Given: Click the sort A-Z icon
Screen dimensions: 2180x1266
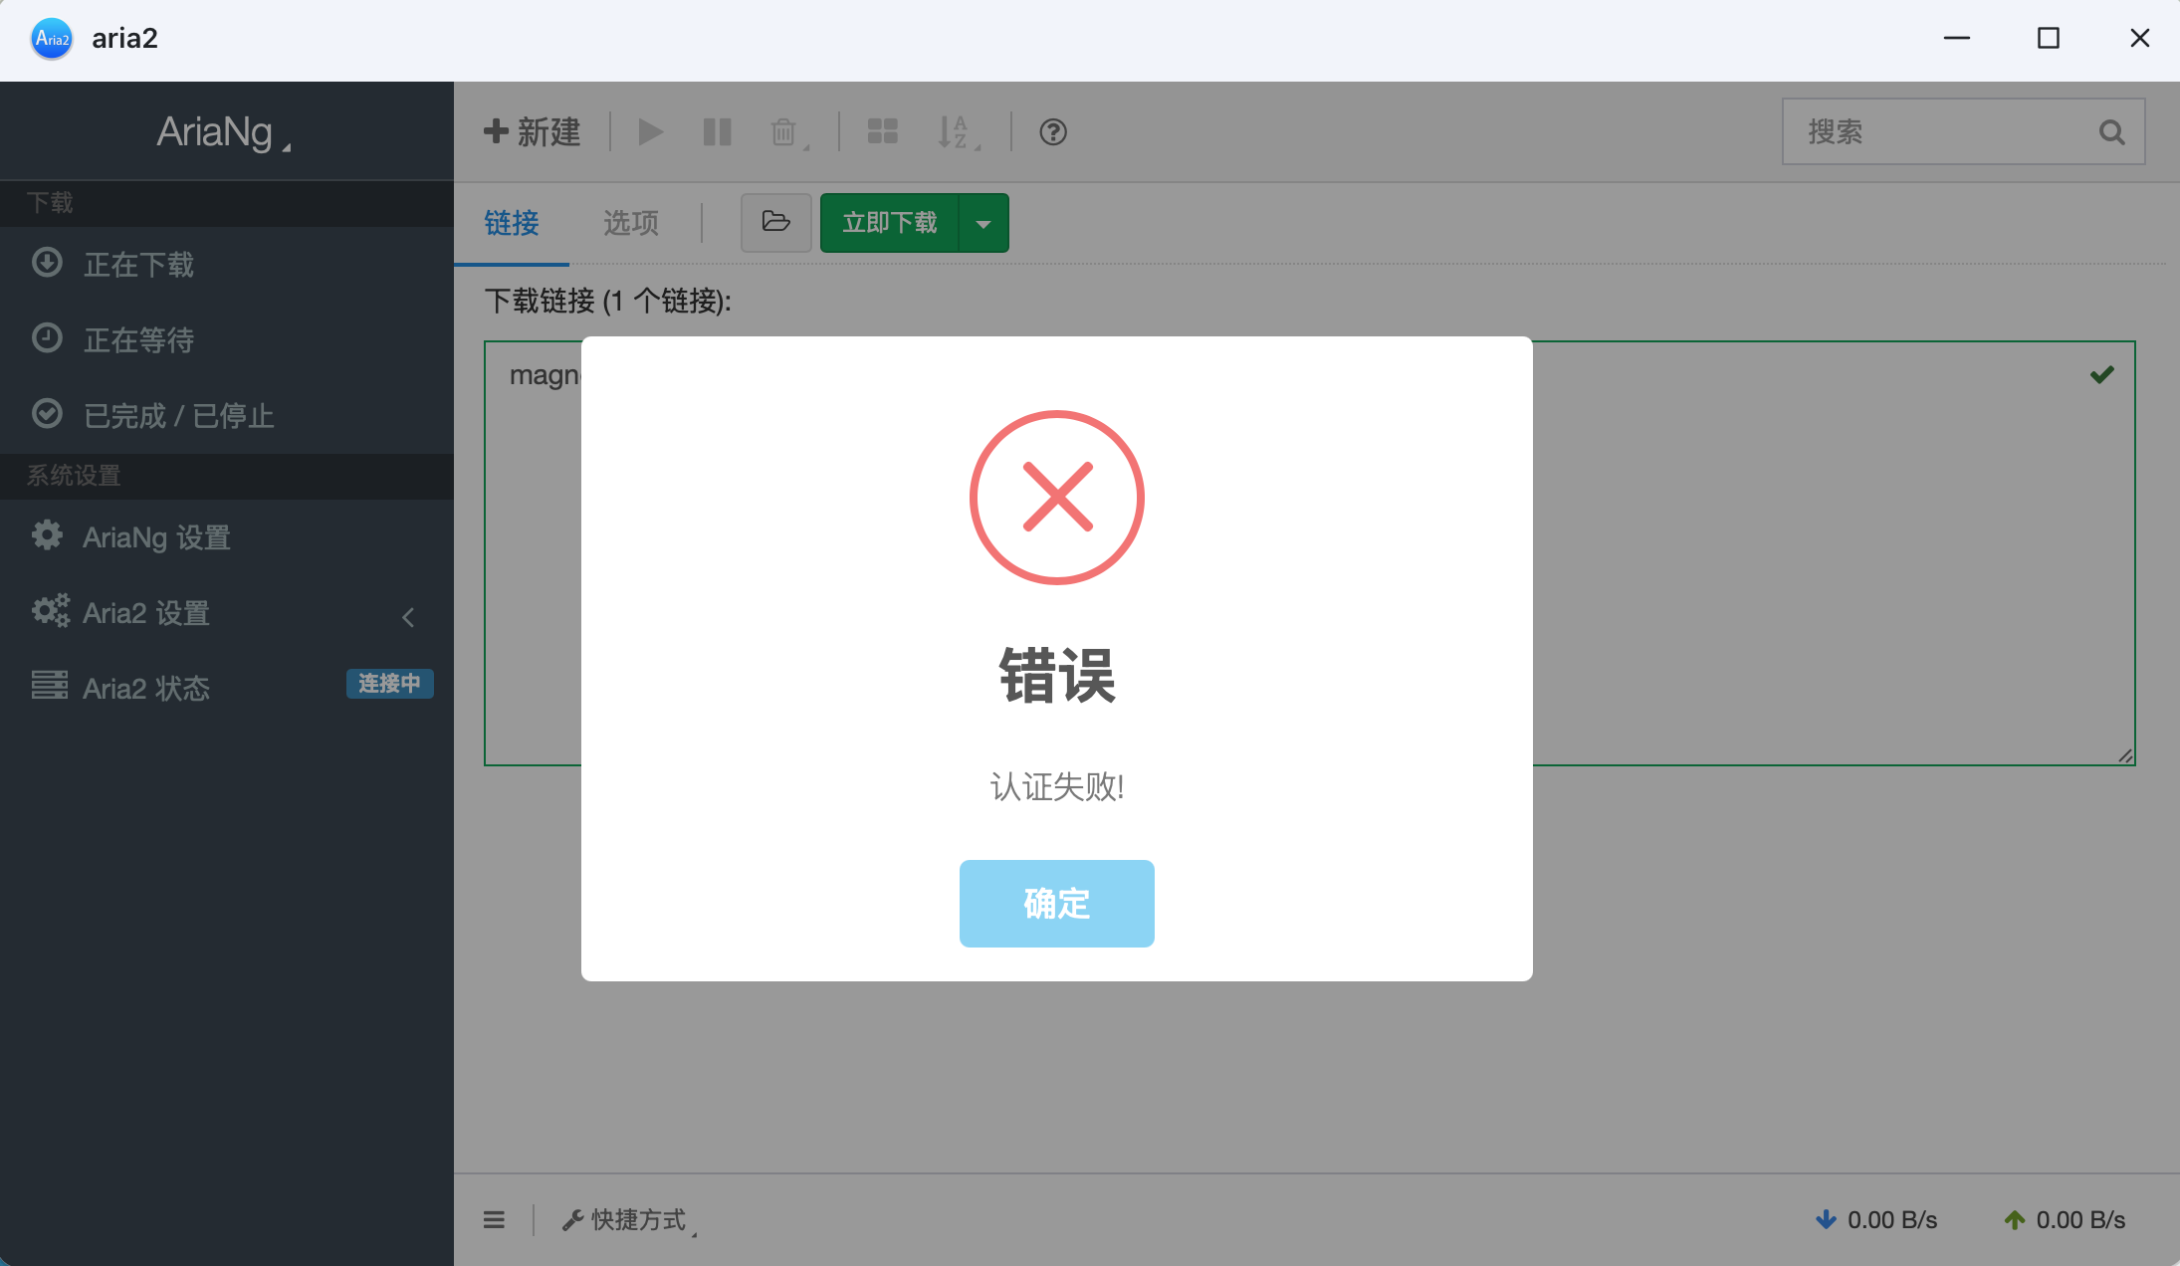Looking at the screenshot, I should (x=954, y=131).
